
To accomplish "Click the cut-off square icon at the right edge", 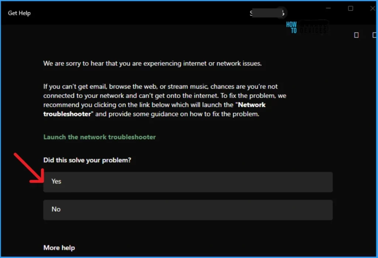I will pos(375,35).
